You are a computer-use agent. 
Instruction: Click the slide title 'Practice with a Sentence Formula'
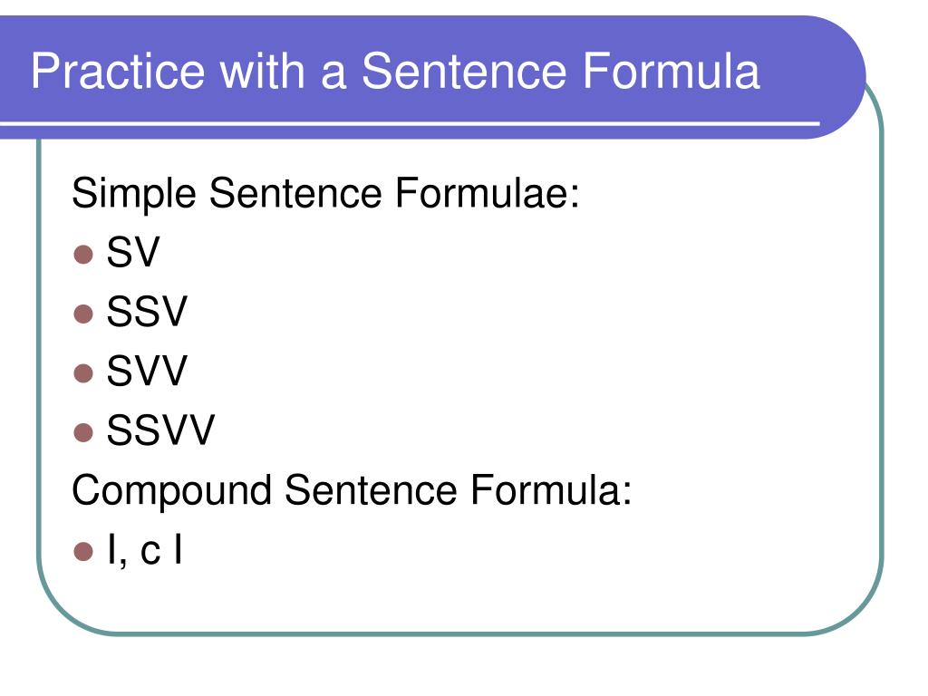[x=395, y=71]
